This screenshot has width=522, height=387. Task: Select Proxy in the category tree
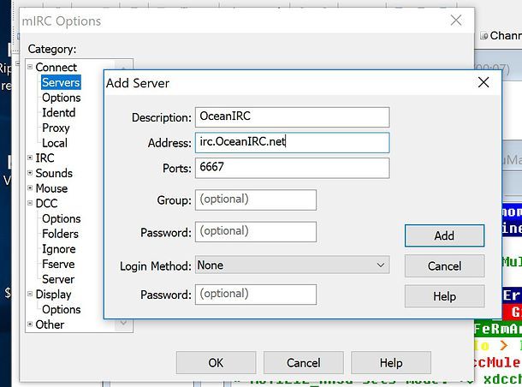(56, 128)
